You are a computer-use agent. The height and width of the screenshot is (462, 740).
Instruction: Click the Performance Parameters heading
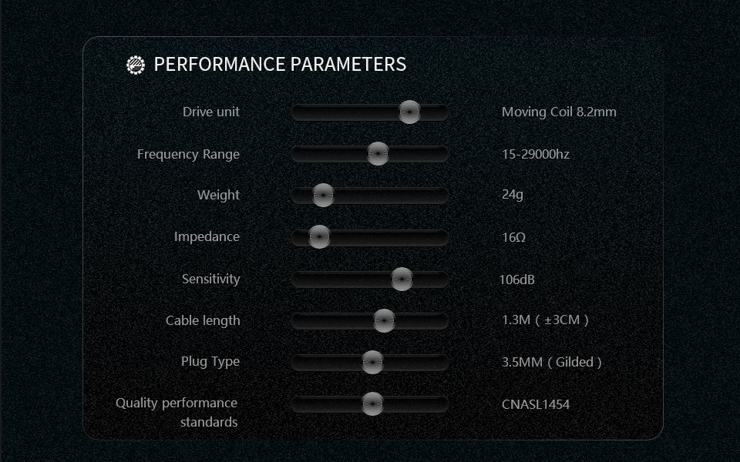click(x=280, y=64)
